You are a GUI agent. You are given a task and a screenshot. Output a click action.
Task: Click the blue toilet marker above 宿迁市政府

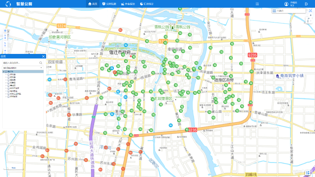[x=126, y=45]
